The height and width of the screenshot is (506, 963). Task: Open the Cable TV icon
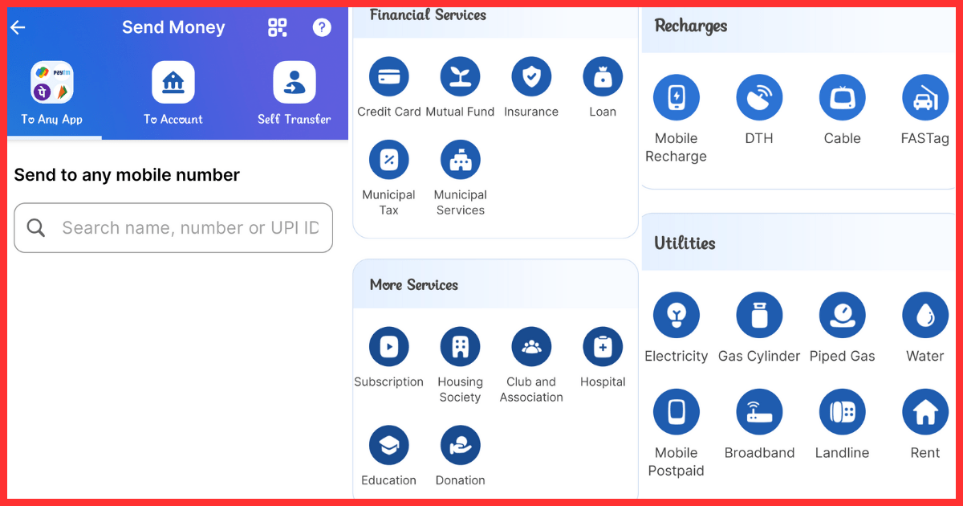(x=843, y=98)
